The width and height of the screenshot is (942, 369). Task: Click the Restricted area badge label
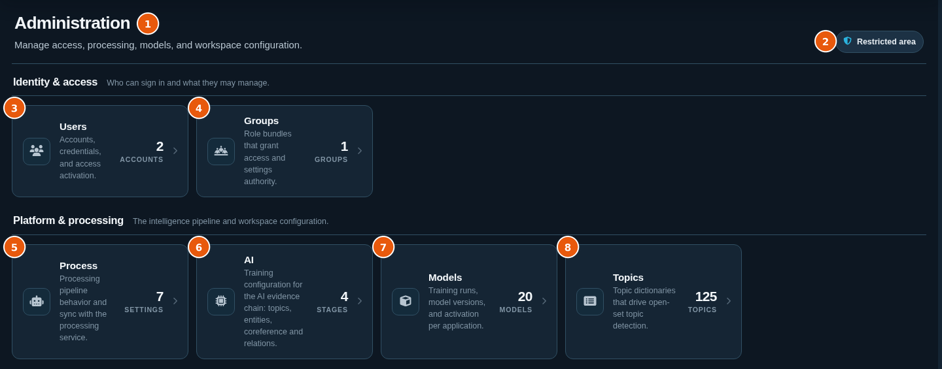[886, 42]
